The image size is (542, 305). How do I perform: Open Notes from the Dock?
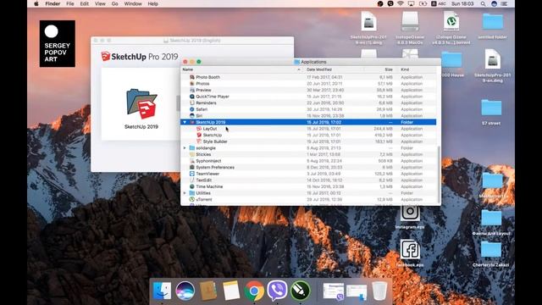(231, 291)
